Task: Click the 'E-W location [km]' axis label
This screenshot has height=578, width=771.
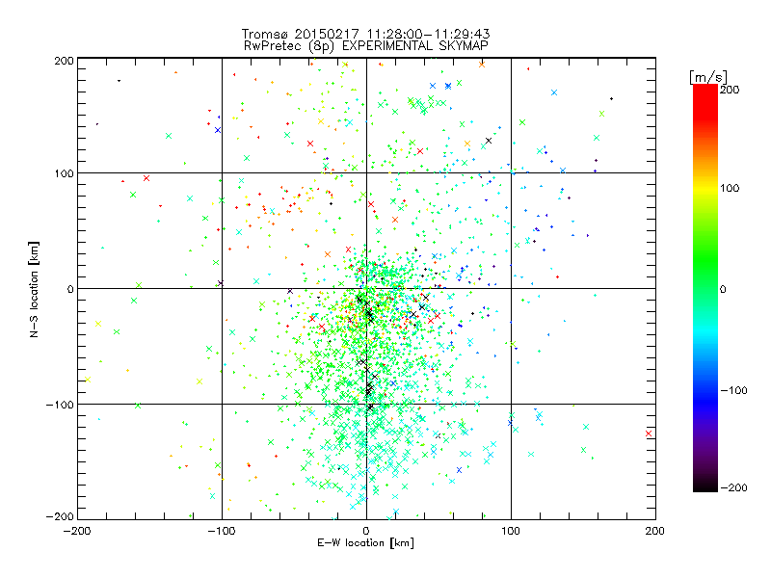Action: (365, 543)
